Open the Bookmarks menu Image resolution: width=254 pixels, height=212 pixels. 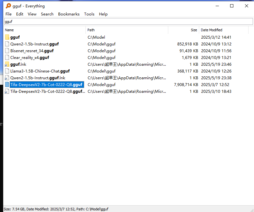coord(69,14)
